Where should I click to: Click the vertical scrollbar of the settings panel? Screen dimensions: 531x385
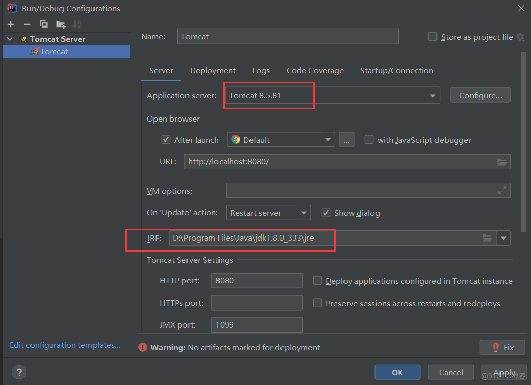point(524,142)
